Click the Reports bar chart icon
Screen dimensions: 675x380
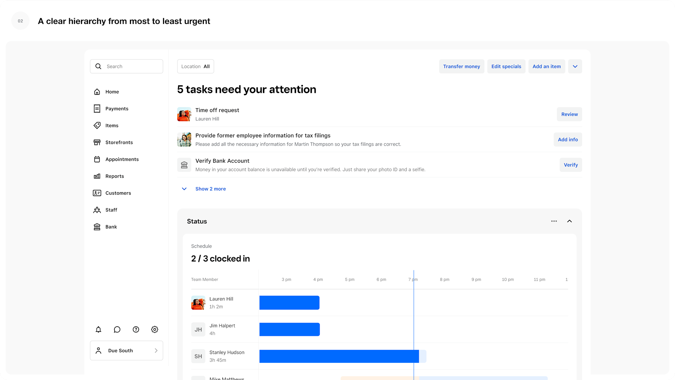click(x=97, y=176)
